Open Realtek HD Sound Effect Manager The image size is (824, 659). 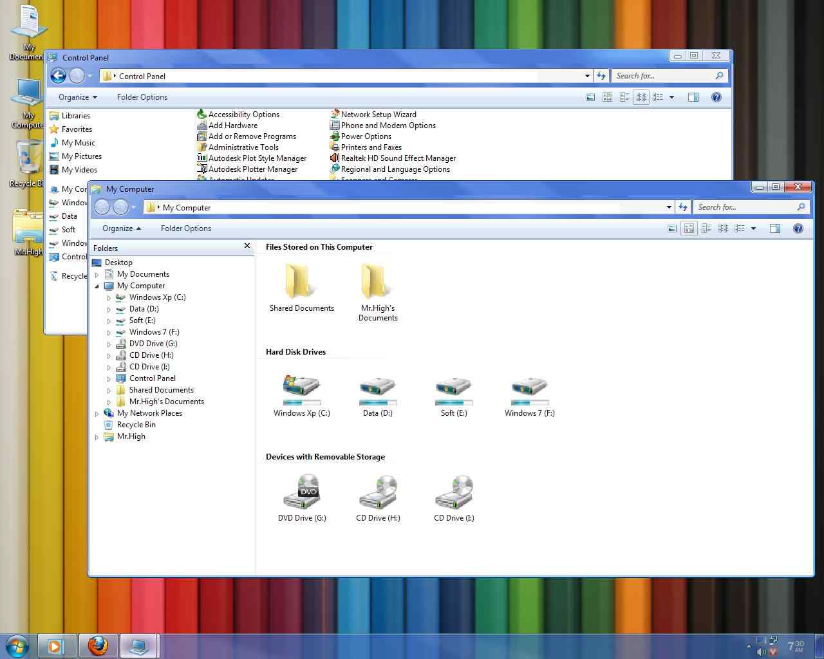(x=393, y=158)
